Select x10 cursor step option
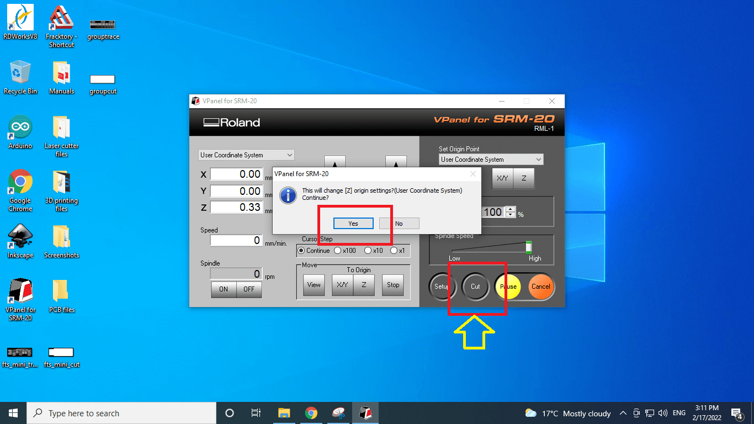 pyautogui.click(x=374, y=251)
